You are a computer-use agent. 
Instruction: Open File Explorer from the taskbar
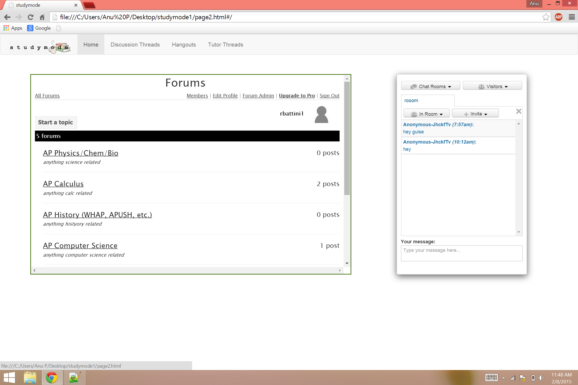click(x=30, y=378)
